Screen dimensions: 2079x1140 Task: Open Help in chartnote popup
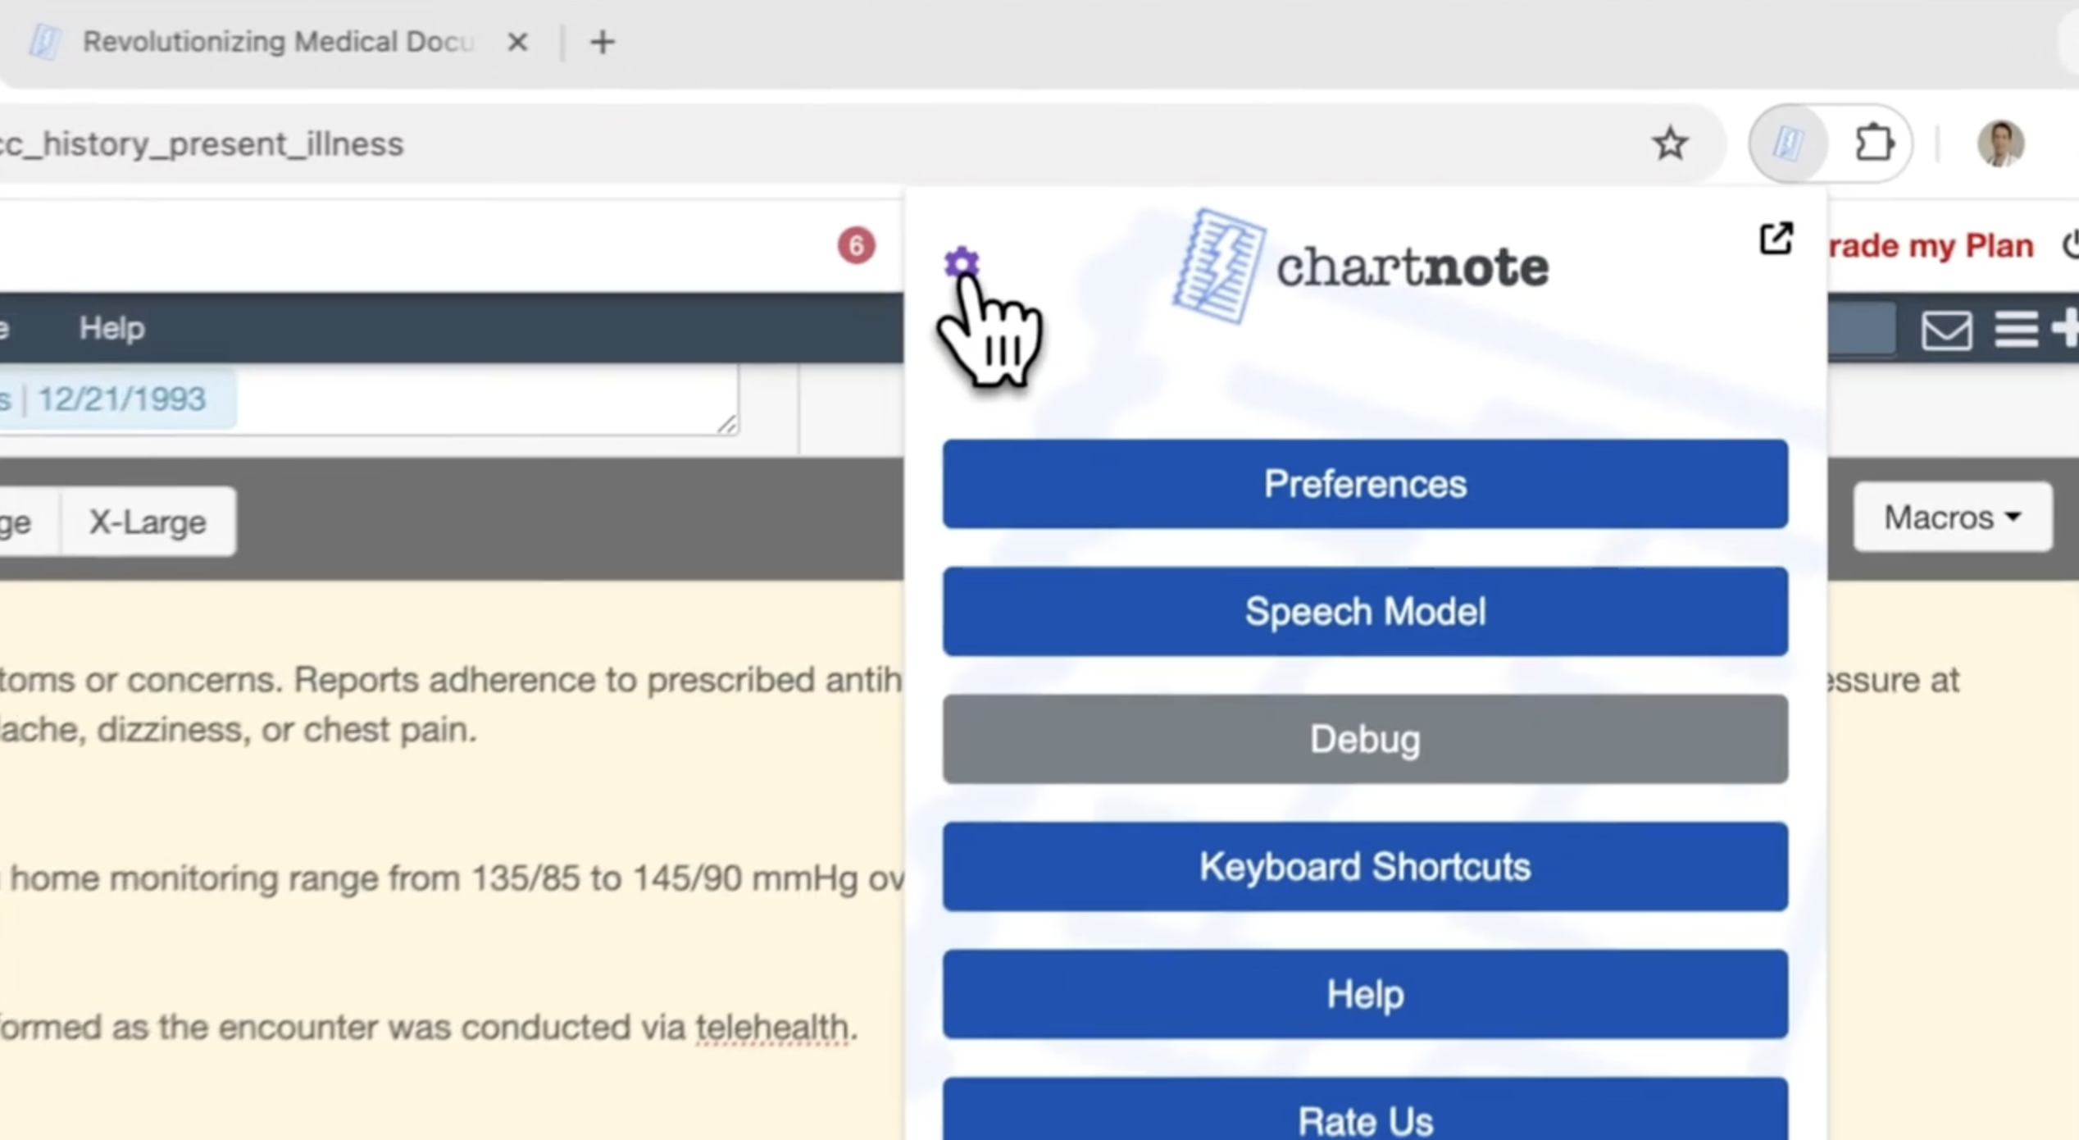[1365, 994]
